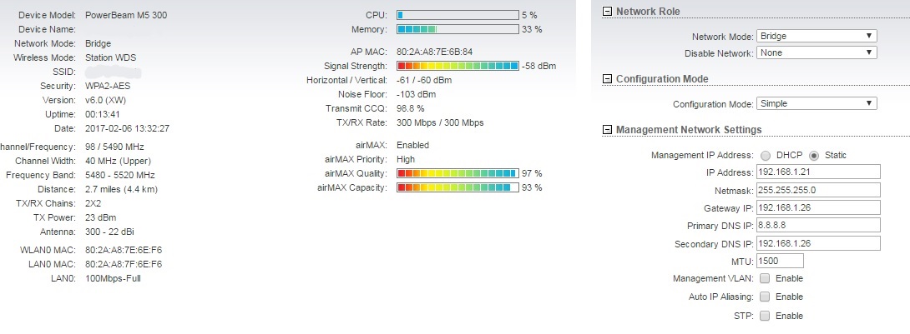Click the Signal Strength bar
Image resolution: width=910 pixels, height=334 pixels.
pyautogui.click(x=458, y=66)
